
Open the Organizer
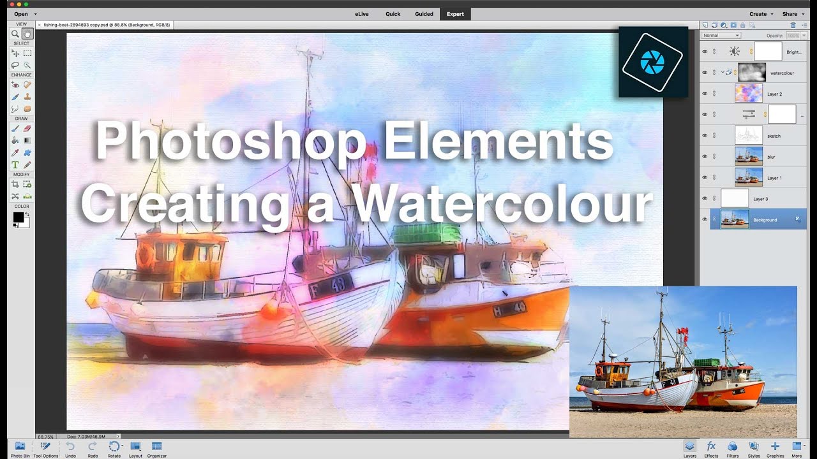point(157,449)
